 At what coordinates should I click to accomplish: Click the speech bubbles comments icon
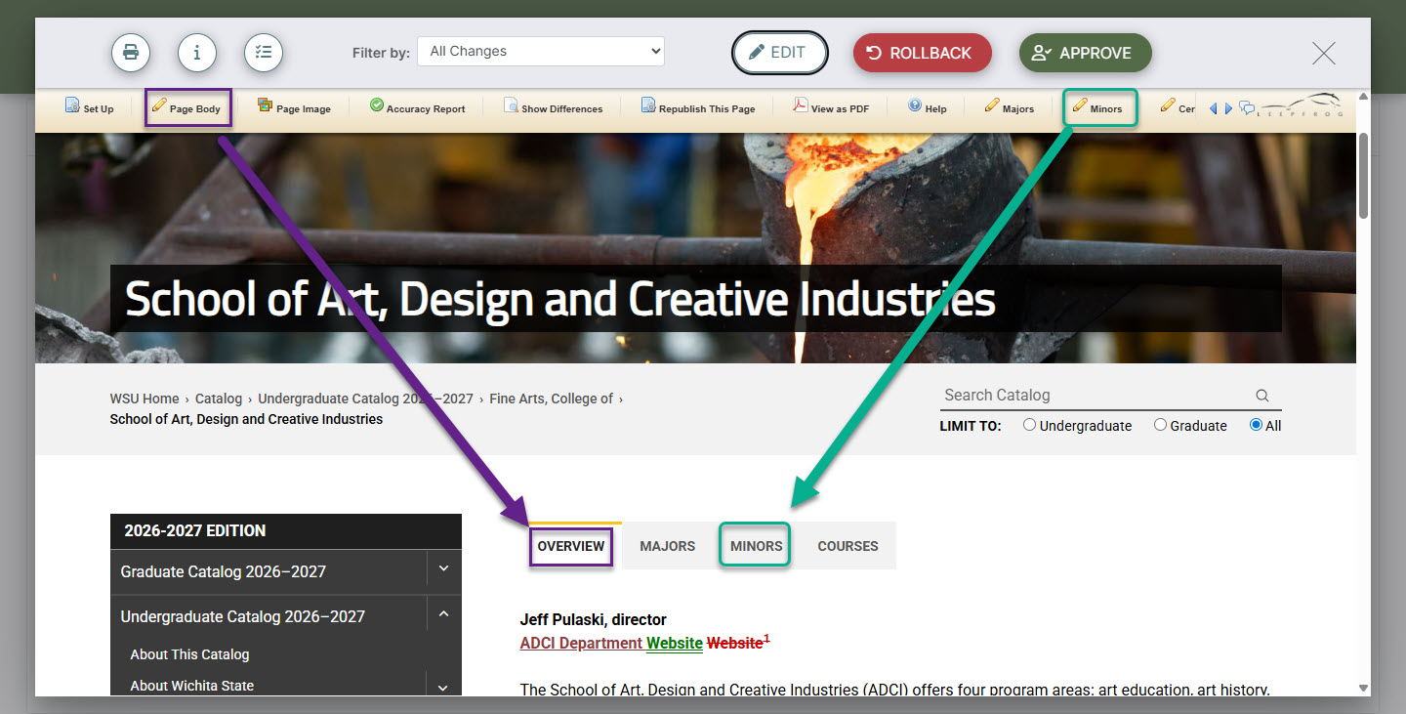1247,108
